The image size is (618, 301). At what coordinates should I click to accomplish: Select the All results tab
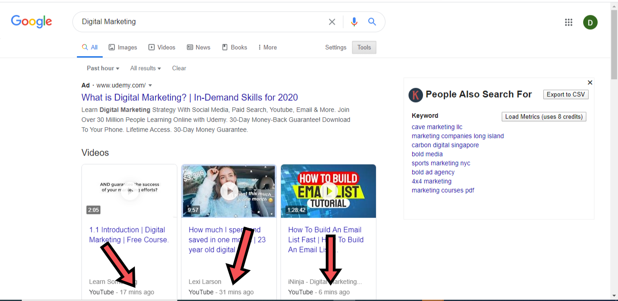tap(90, 47)
